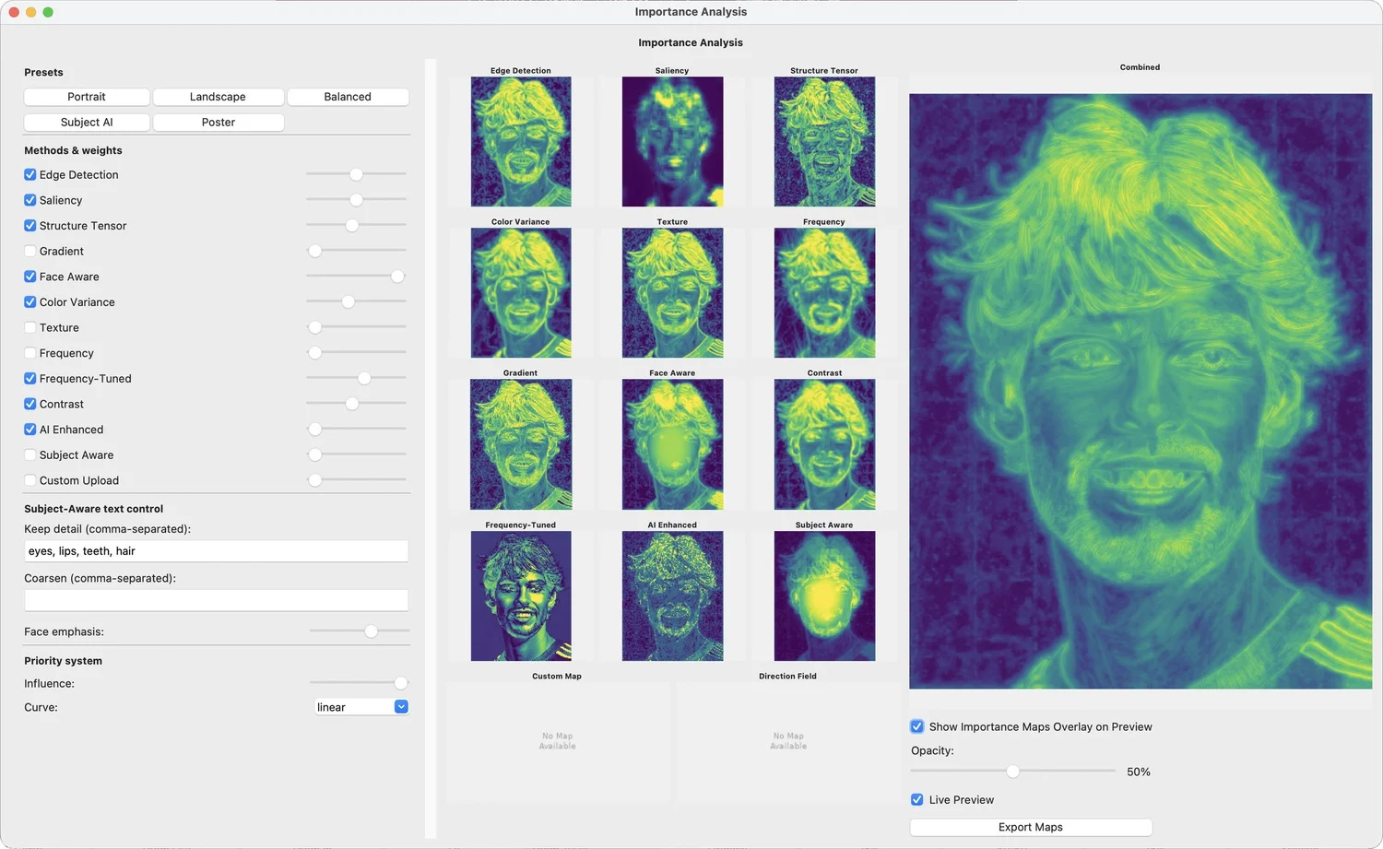The image size is (1383, 849).
Task: Open the Curve dropdown set to linear
Action: [361, 707]
